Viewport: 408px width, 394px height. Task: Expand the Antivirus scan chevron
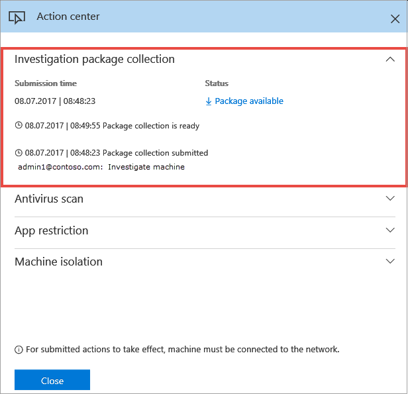[x=390, y=198]
